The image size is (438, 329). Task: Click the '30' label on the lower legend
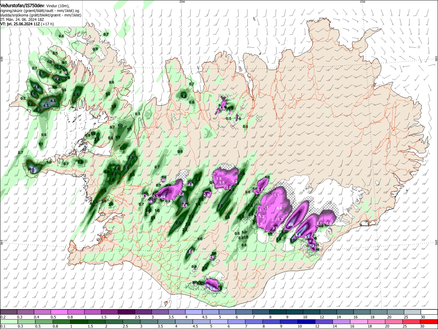tap(423, 327)
